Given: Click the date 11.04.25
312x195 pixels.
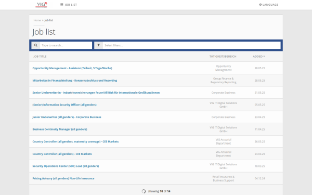Looking at the screenshot, I should click(x=259, y=129).
